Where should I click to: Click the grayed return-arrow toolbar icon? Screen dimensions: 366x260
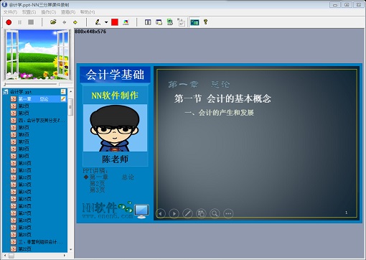click(181, 22)
